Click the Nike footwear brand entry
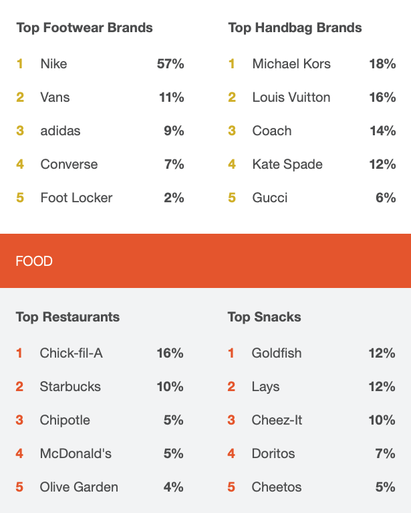Screen dimensions: 411x513 tap(53, 64)
